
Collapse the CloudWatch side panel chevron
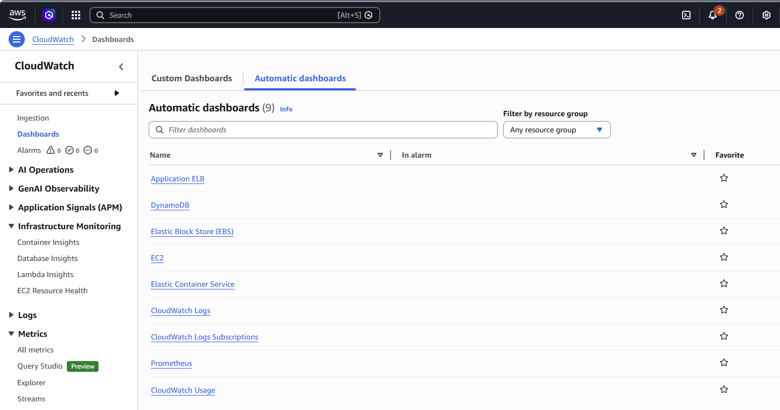121,66
